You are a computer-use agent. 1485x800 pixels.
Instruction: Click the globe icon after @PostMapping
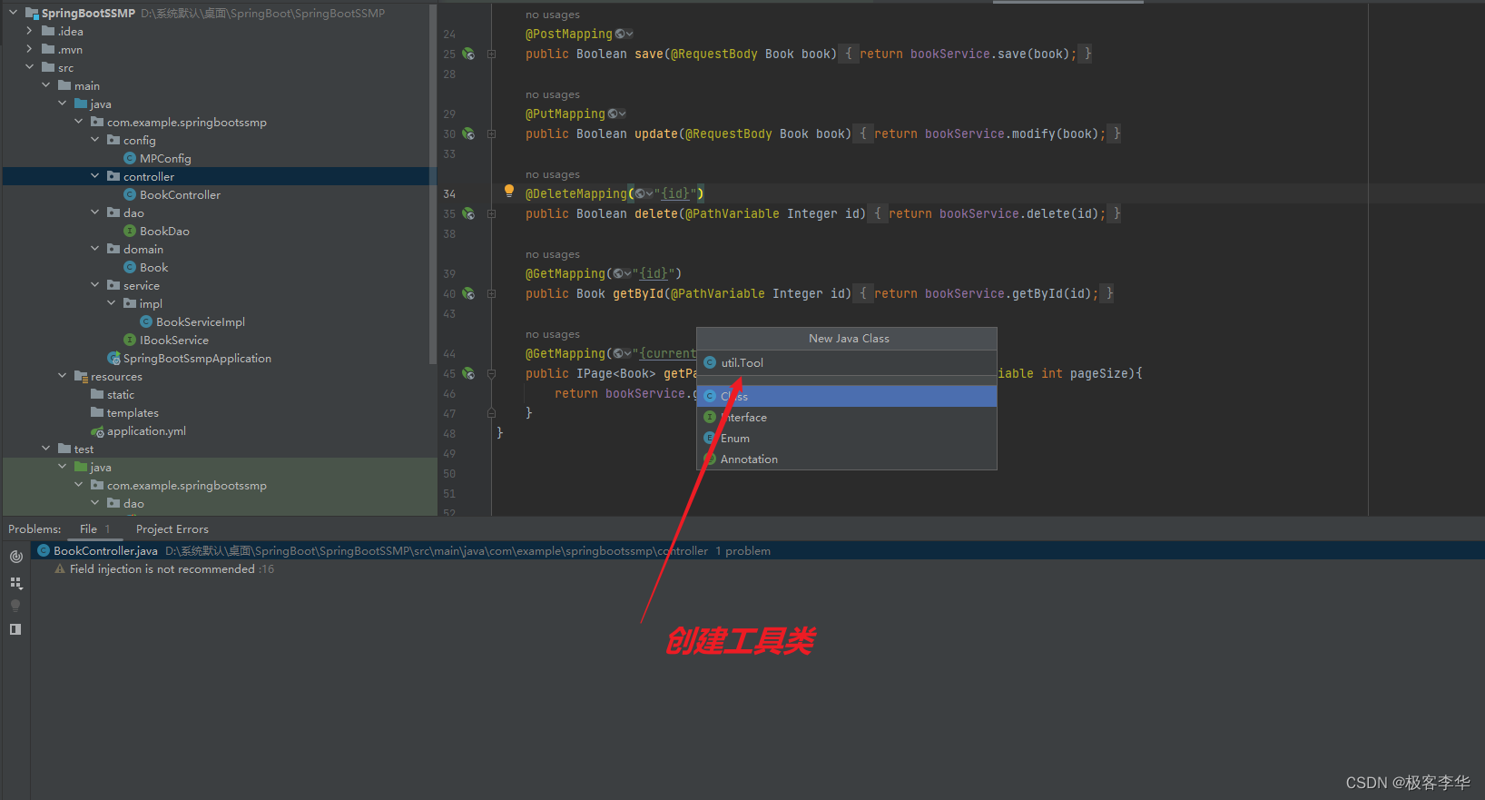coord(620,34)
